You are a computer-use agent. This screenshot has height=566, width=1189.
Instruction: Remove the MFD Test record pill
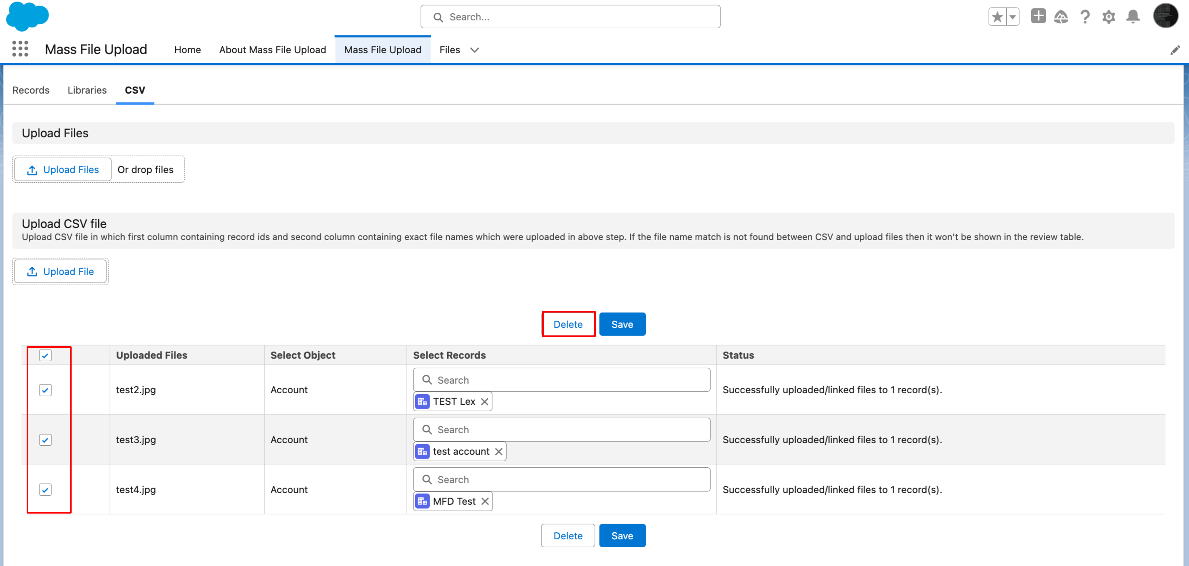[485, 501]
